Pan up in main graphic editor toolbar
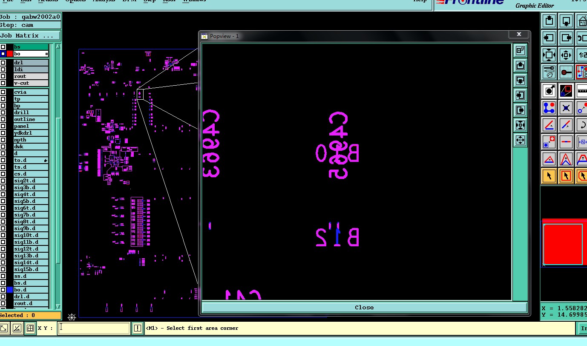The image size is (587, 346). pyautogui.click(x=549, y=20)
